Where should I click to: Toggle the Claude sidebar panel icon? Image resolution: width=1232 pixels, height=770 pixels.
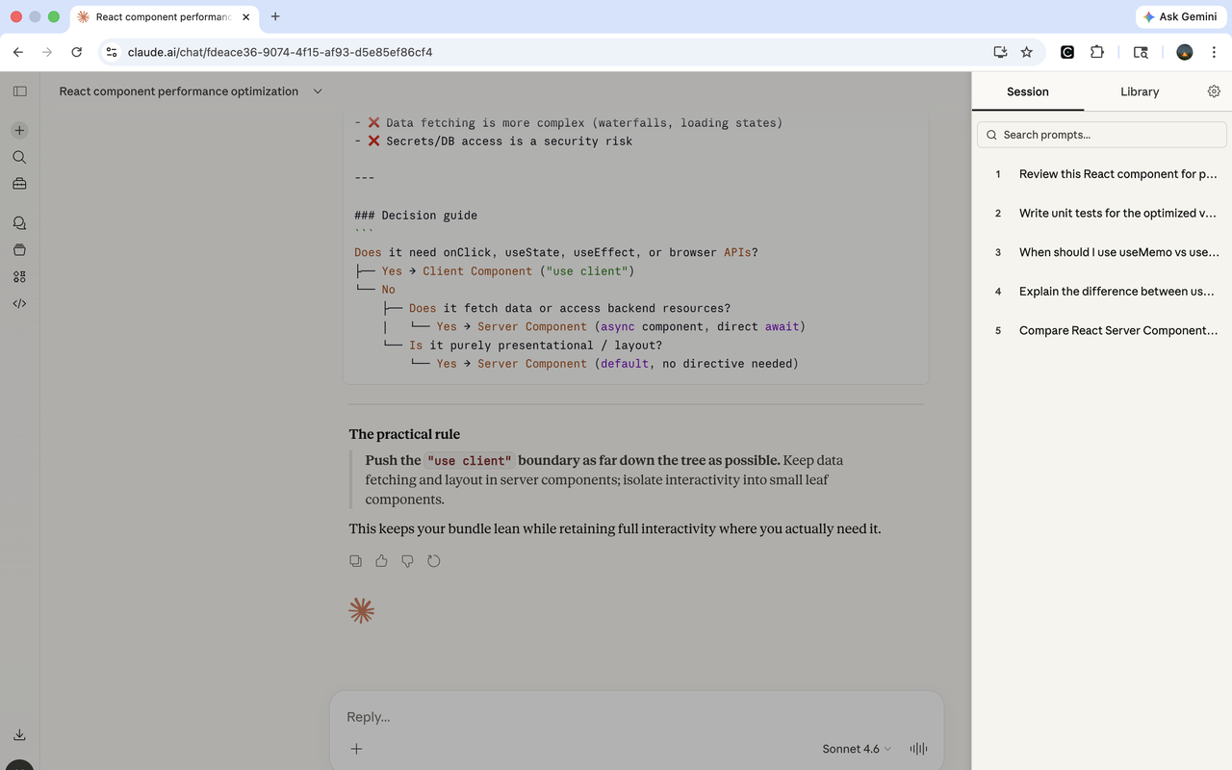tap(19, 91)
